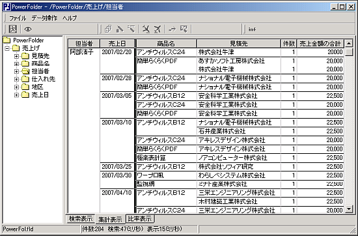The width and height of the screenshot is (358, 236).
Task: Collapse the 売上げ tree node
Action: pyautogui.click(x=7, y=48)
